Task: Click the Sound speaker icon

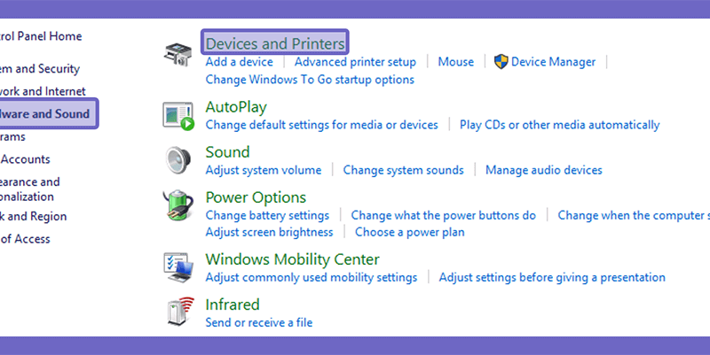Action: 178,160
